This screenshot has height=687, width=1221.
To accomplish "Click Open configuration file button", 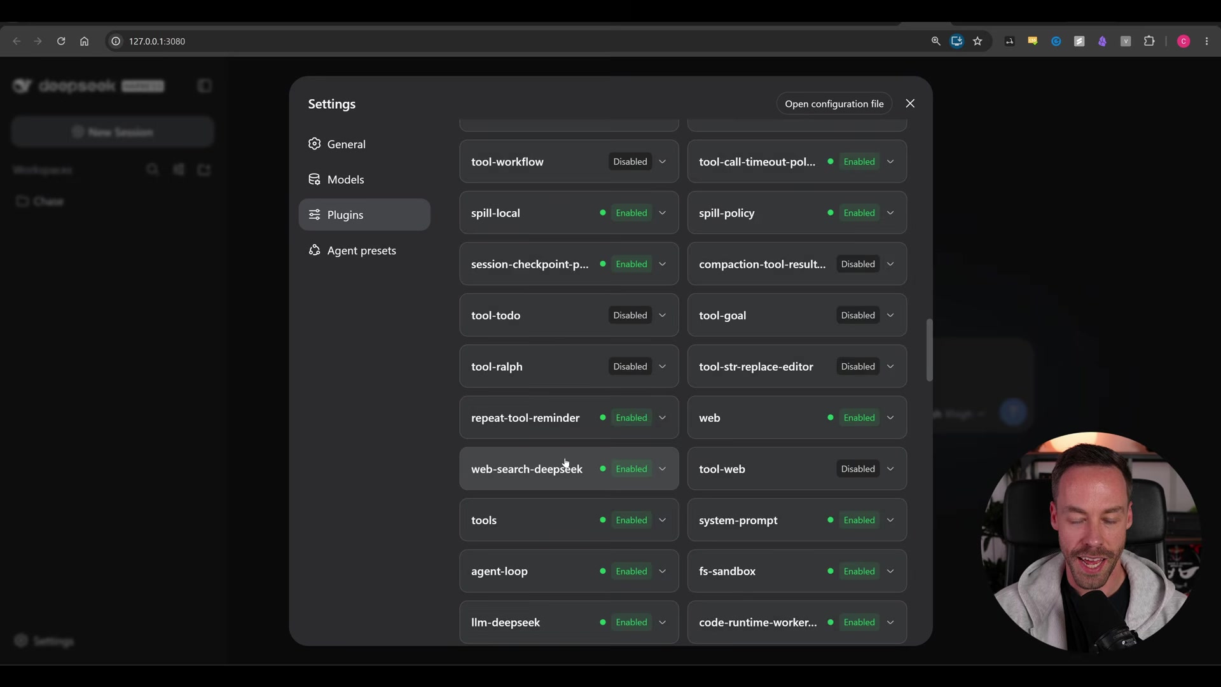I will coord(834,104).
